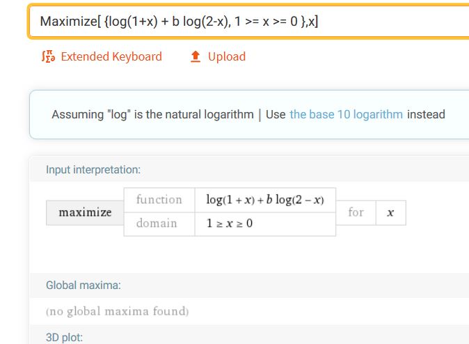Open the Extended Keyboard text link
This screenshot has height=344, width=469.
coord(111,56)
